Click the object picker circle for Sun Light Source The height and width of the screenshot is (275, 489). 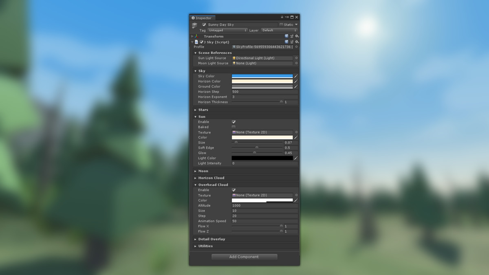[x=296, y=58]
